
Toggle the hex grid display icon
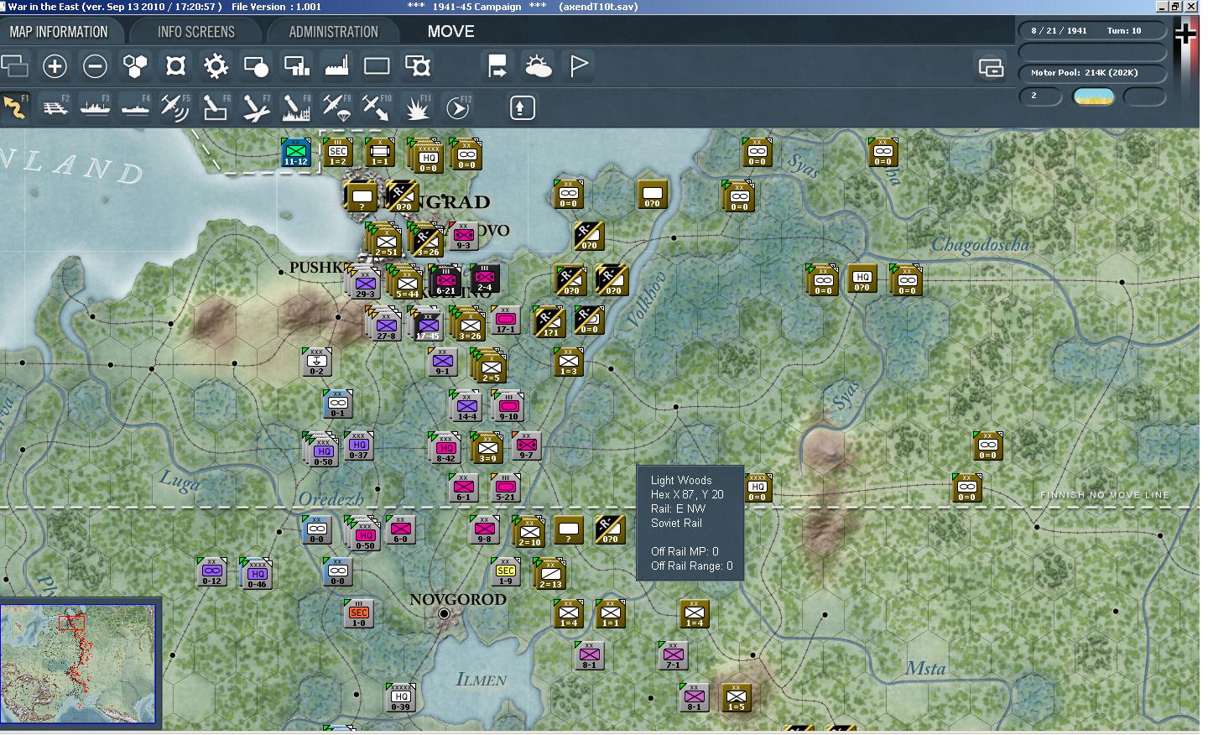[135, 65]
